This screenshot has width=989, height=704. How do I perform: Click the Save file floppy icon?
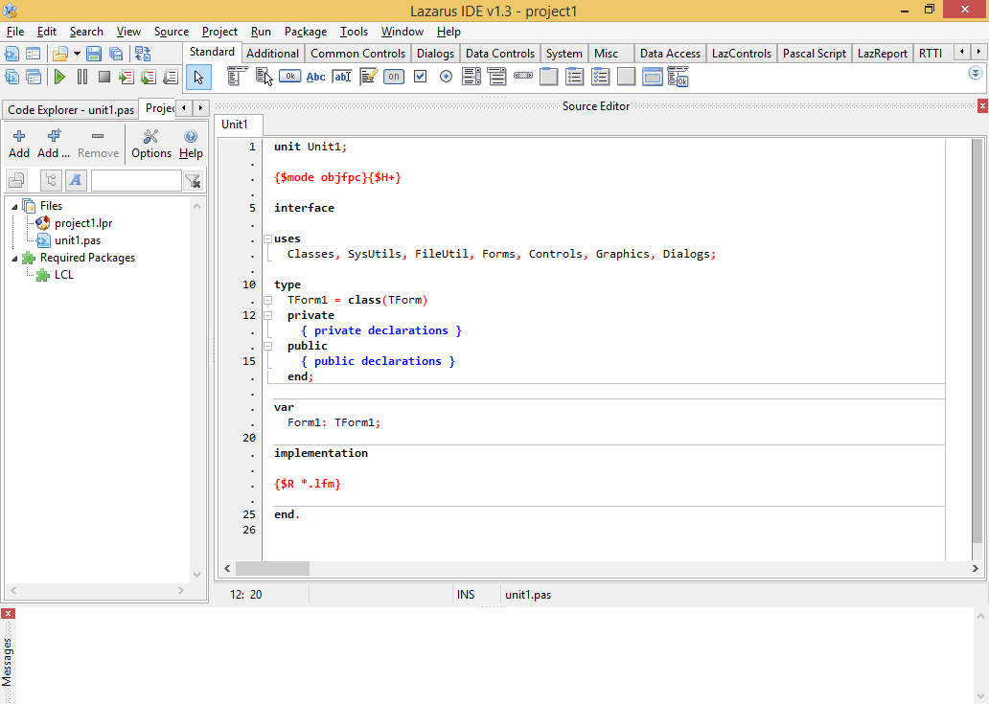tap(94, 54)
